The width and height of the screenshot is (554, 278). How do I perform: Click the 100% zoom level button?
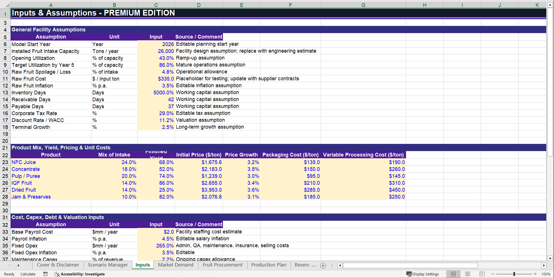pyautogui.click(x=546, y=274)
